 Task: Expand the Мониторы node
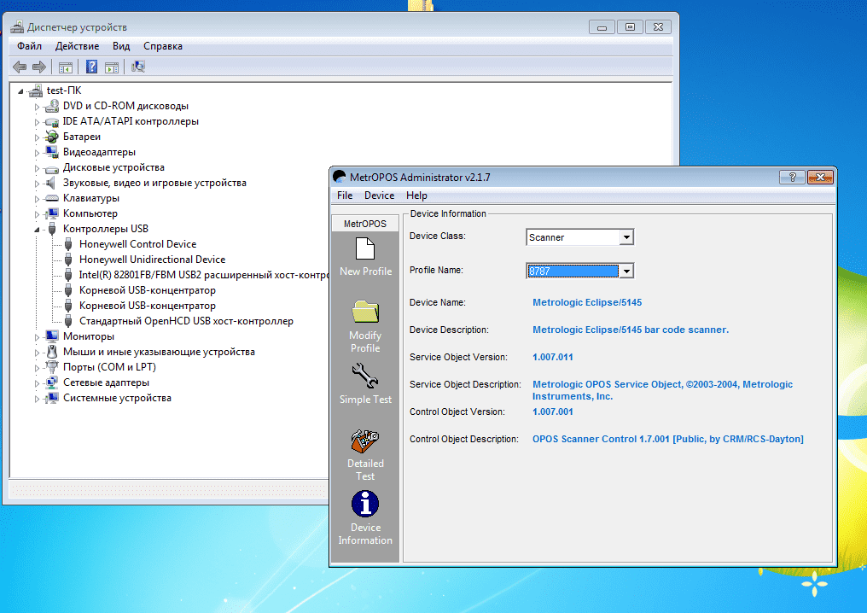point(37,337)
